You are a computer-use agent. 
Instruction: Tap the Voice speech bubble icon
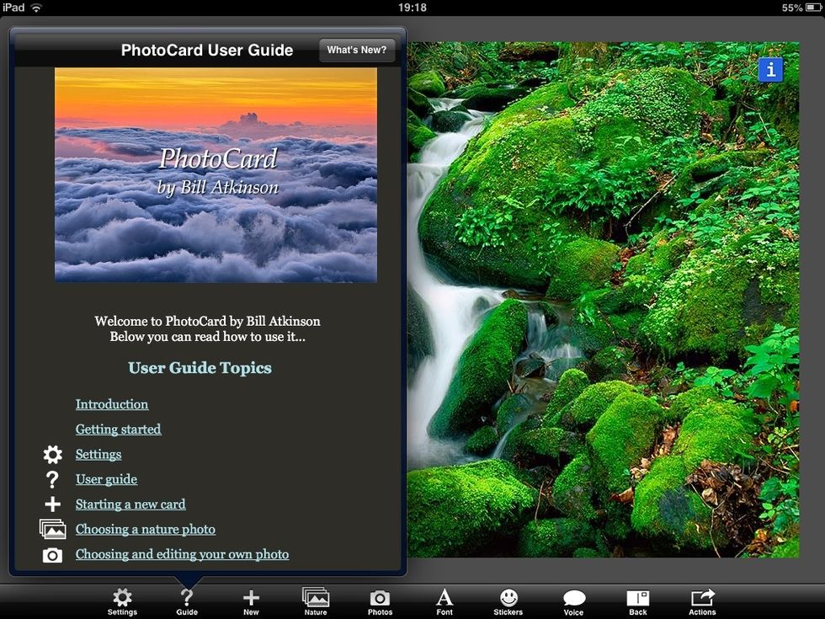(573, 601)
